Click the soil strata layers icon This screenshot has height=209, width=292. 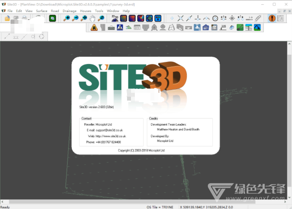(x=249, y=28)
